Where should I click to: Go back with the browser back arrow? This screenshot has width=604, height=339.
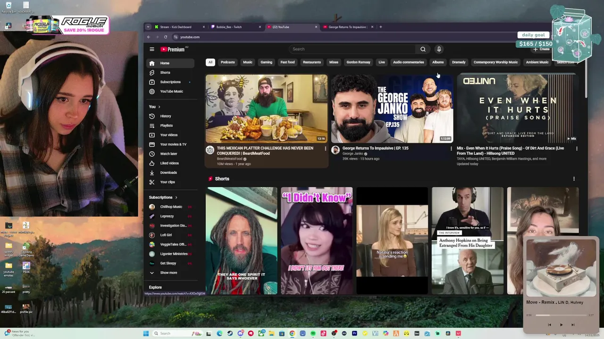[x=149, y=37]
